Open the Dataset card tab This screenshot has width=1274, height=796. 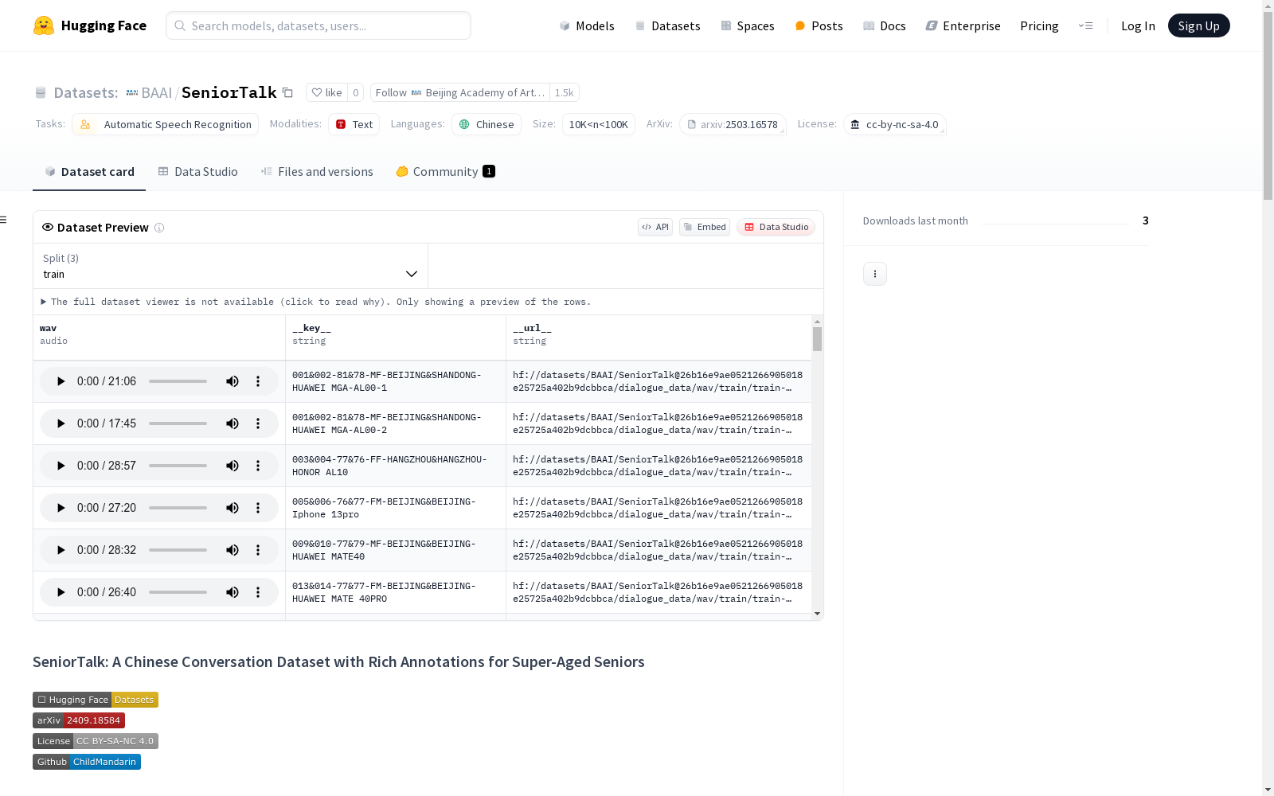click(89, 172)
